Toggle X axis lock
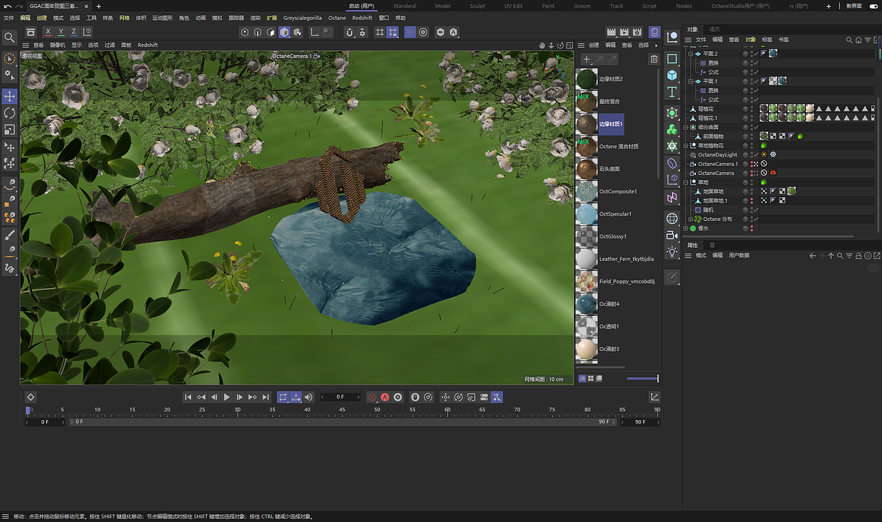 coord(48,32)
